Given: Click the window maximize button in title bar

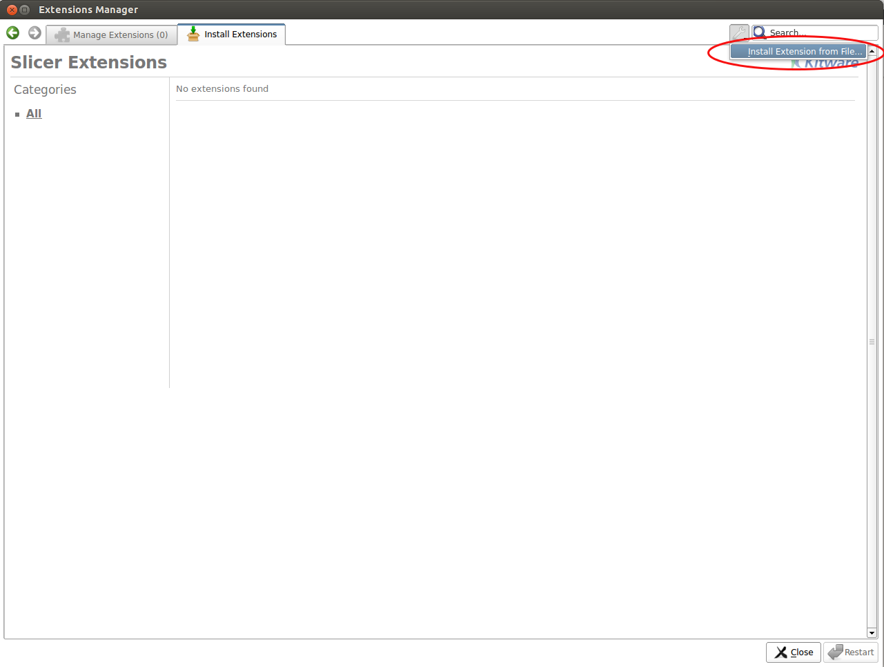Looking at the screenshot, I should (24, 10).
